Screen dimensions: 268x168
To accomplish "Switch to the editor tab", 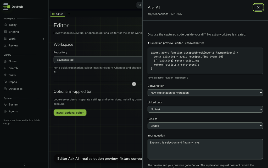I will pos(58,14).
